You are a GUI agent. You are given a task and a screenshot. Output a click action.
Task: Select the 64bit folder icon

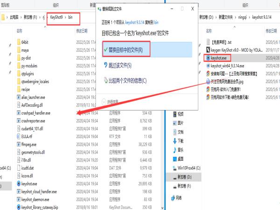click(19, 42)
